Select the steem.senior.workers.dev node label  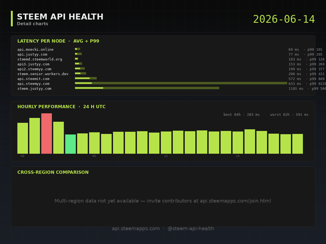tap(43, 74)
